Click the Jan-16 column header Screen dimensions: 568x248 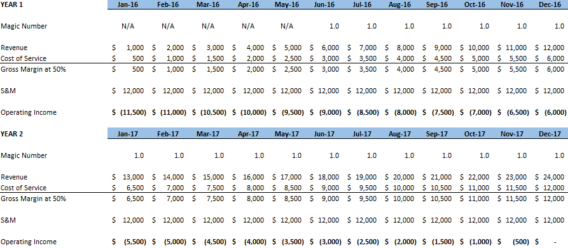127,4
